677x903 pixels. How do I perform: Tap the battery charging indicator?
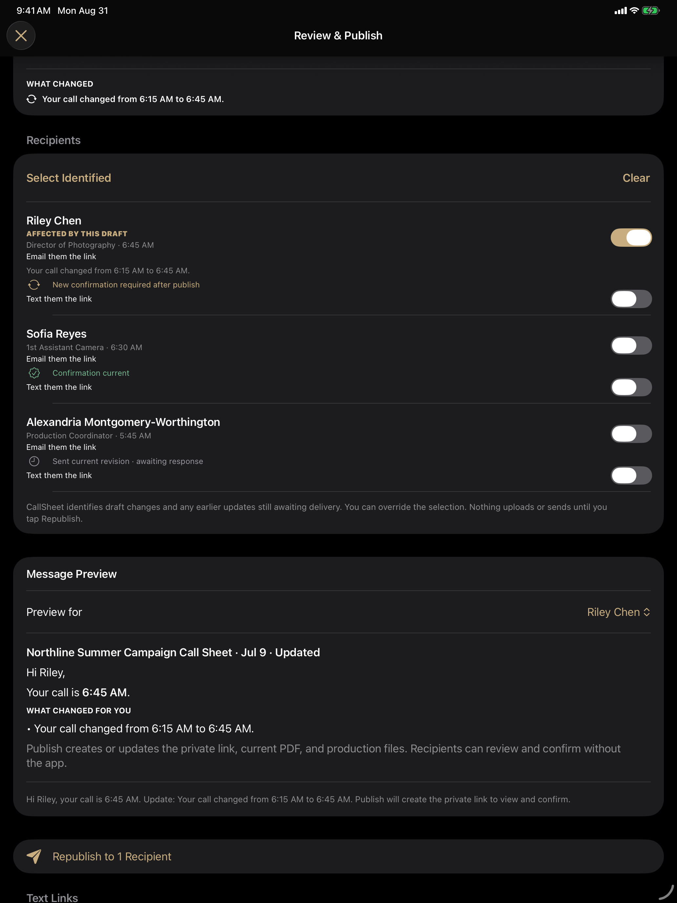click(650, 10)
